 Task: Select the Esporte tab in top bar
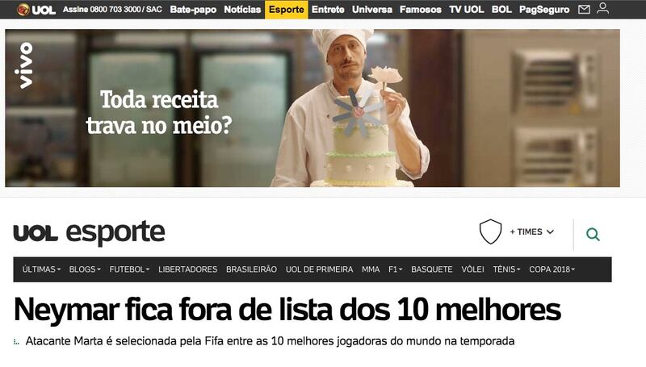pos(287,10)
